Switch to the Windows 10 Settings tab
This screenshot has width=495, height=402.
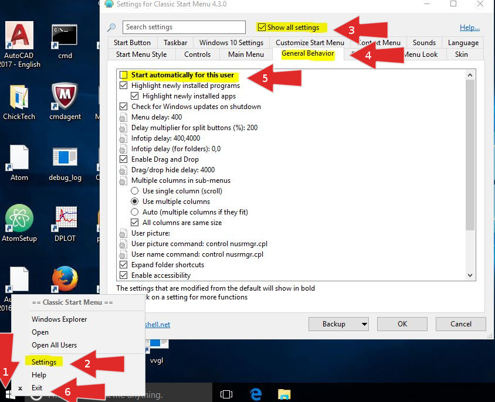point(231,42)
